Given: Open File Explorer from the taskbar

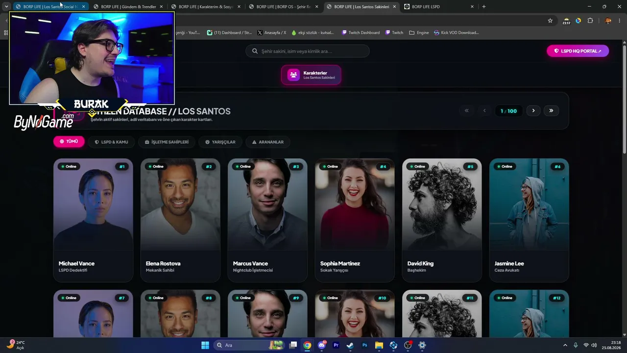Looking at the screenshot, I should pyautogui.click(x=379, y=345).
